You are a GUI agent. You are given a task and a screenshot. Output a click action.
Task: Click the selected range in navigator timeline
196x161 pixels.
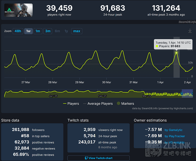pyautogui.click(x=187, y=93)
